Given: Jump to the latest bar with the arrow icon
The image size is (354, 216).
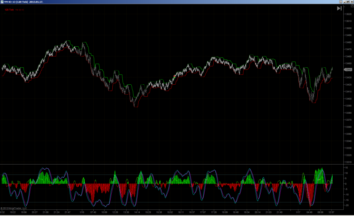Looking at the screenshot, I should coord(339,8).
